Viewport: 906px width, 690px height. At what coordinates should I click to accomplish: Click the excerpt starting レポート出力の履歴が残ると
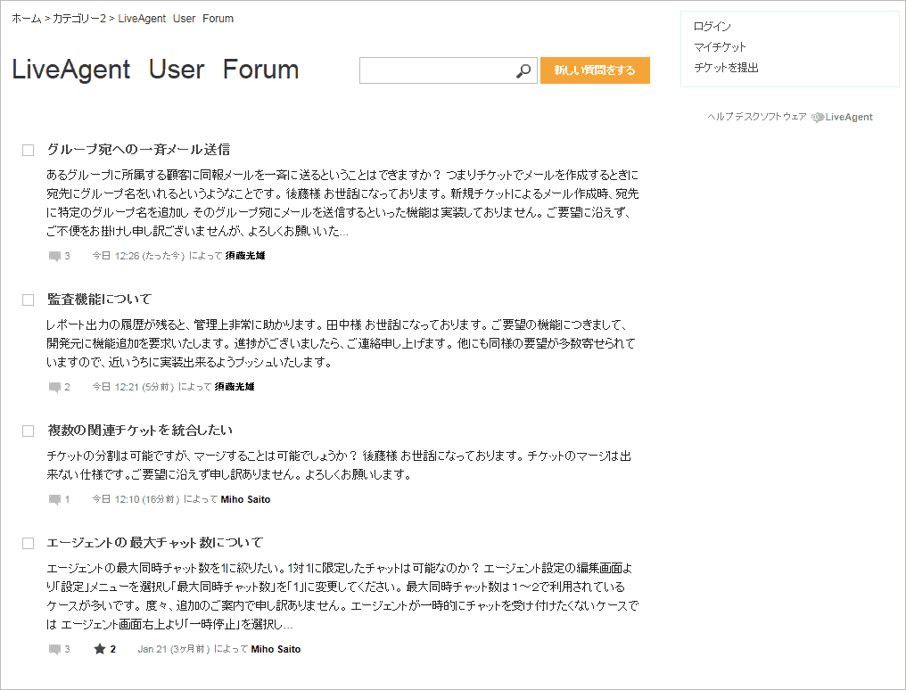(x=341, y=343)
